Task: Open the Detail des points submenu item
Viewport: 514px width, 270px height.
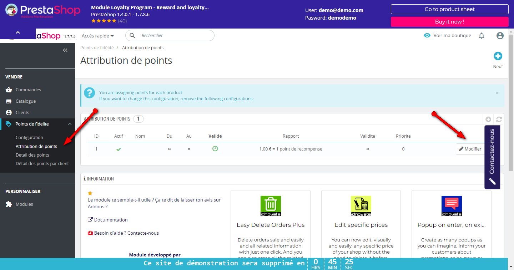Action: click(x=32, y=155)
